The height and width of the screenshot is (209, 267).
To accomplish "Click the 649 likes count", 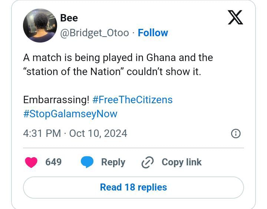I will [x=53, y=162].
